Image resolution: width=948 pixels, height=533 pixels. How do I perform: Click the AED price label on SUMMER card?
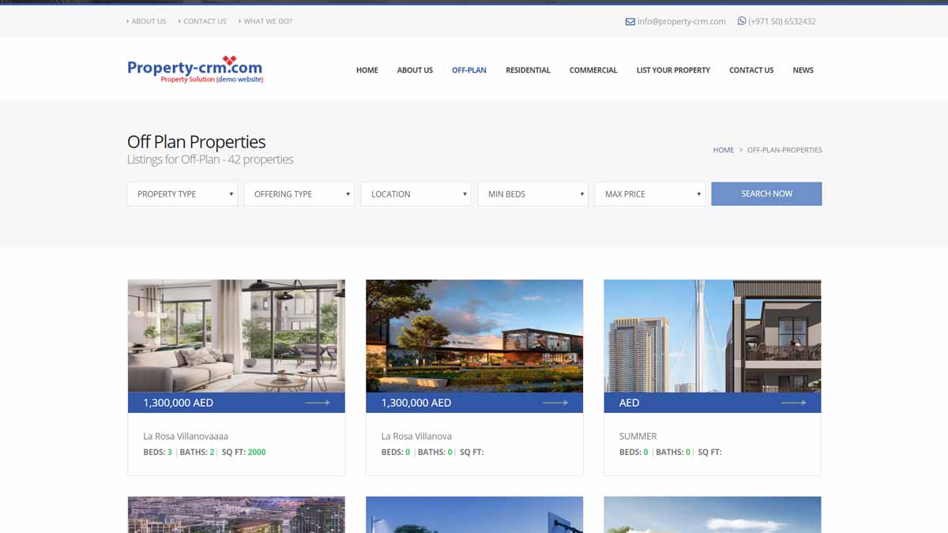click(630, 403)
